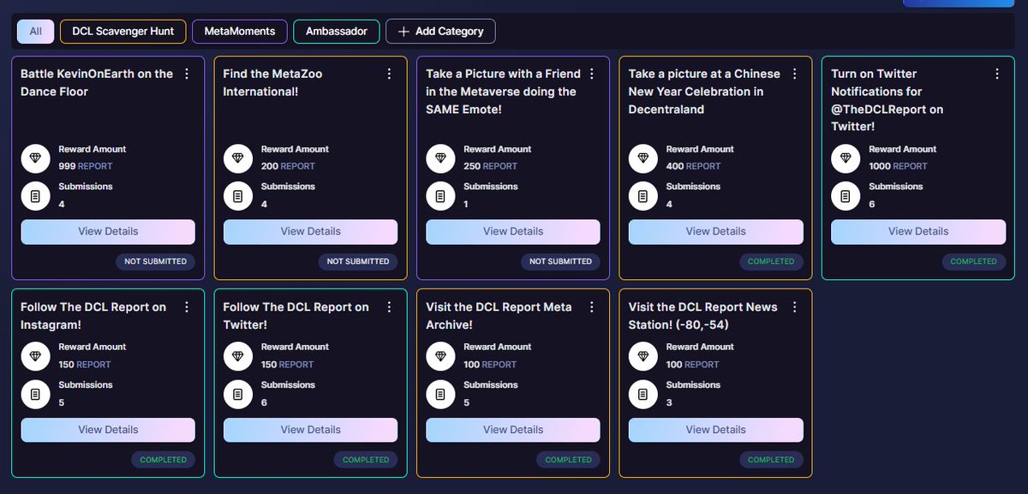This screenshot has height=494, width=1028.
Task: Click title 'Take a picture at a Chinese New Year Celebration'
Action: tap(704, 92)
